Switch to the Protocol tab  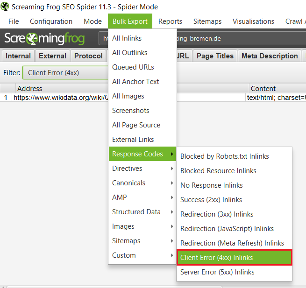[x=88, y=56]
